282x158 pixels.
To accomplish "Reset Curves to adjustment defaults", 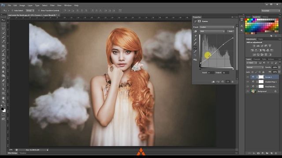I will coord(223,82).
